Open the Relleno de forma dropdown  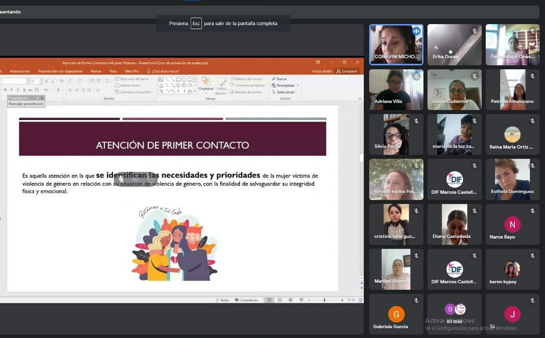[263, 79]
